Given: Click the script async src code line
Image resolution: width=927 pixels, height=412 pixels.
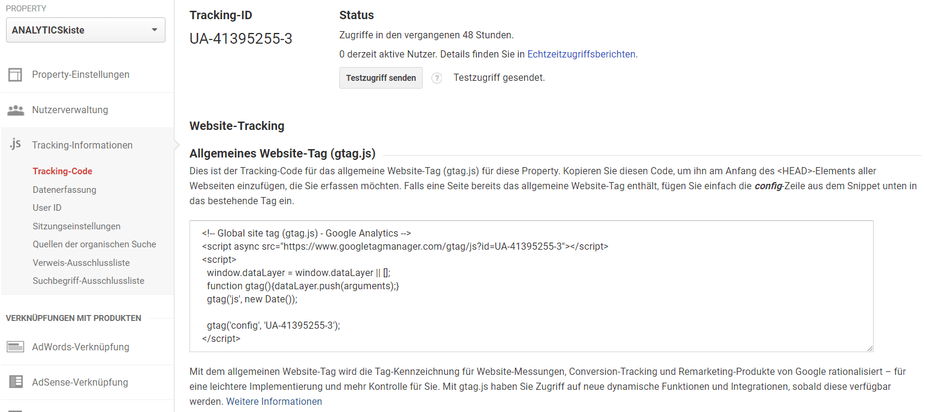Looking at the screenshot, I should pyautogui.click(x=405, y=246).
